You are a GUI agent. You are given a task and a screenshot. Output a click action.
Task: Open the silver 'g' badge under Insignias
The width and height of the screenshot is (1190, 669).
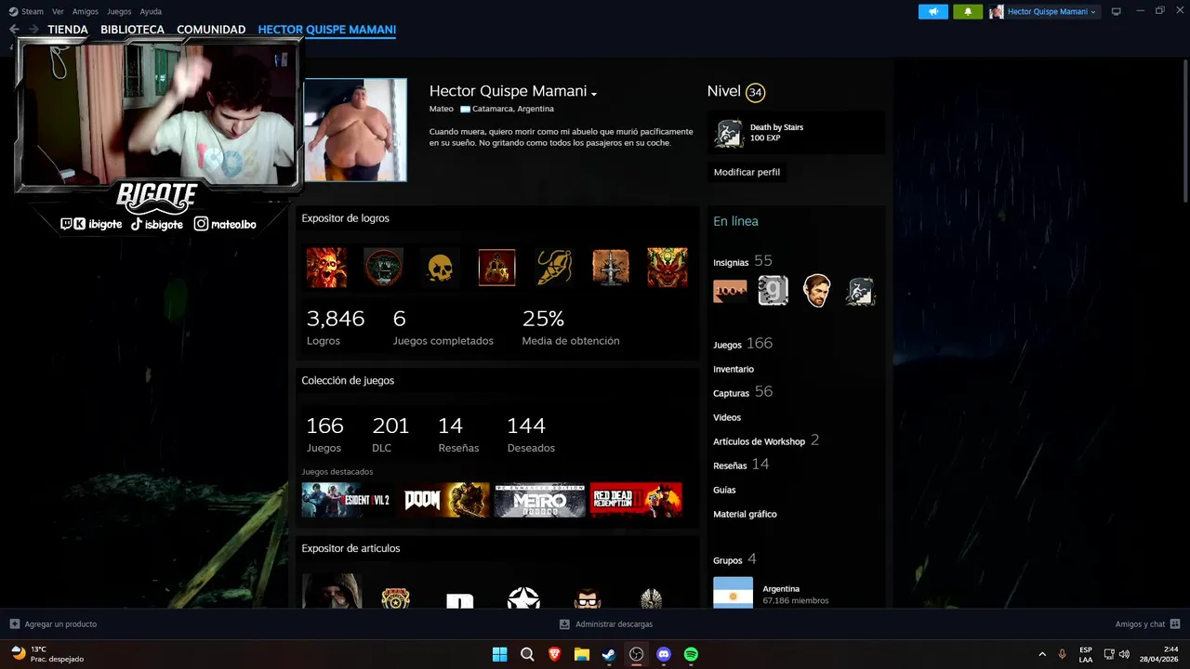[773, 291]
